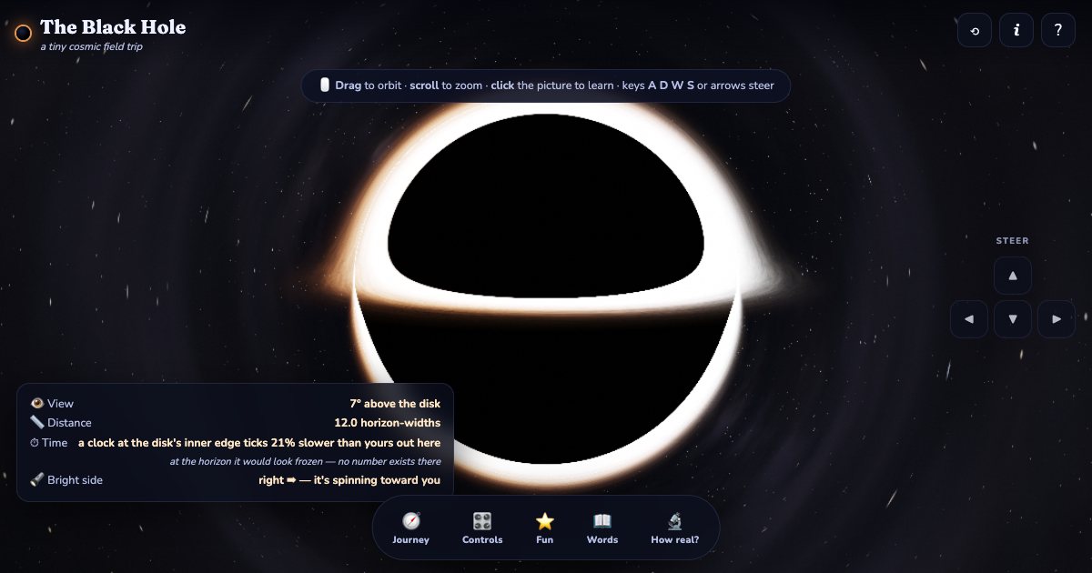The image size is (1092, 573).
Task: Open the info panel with the i button
Action: point(1016,30)
